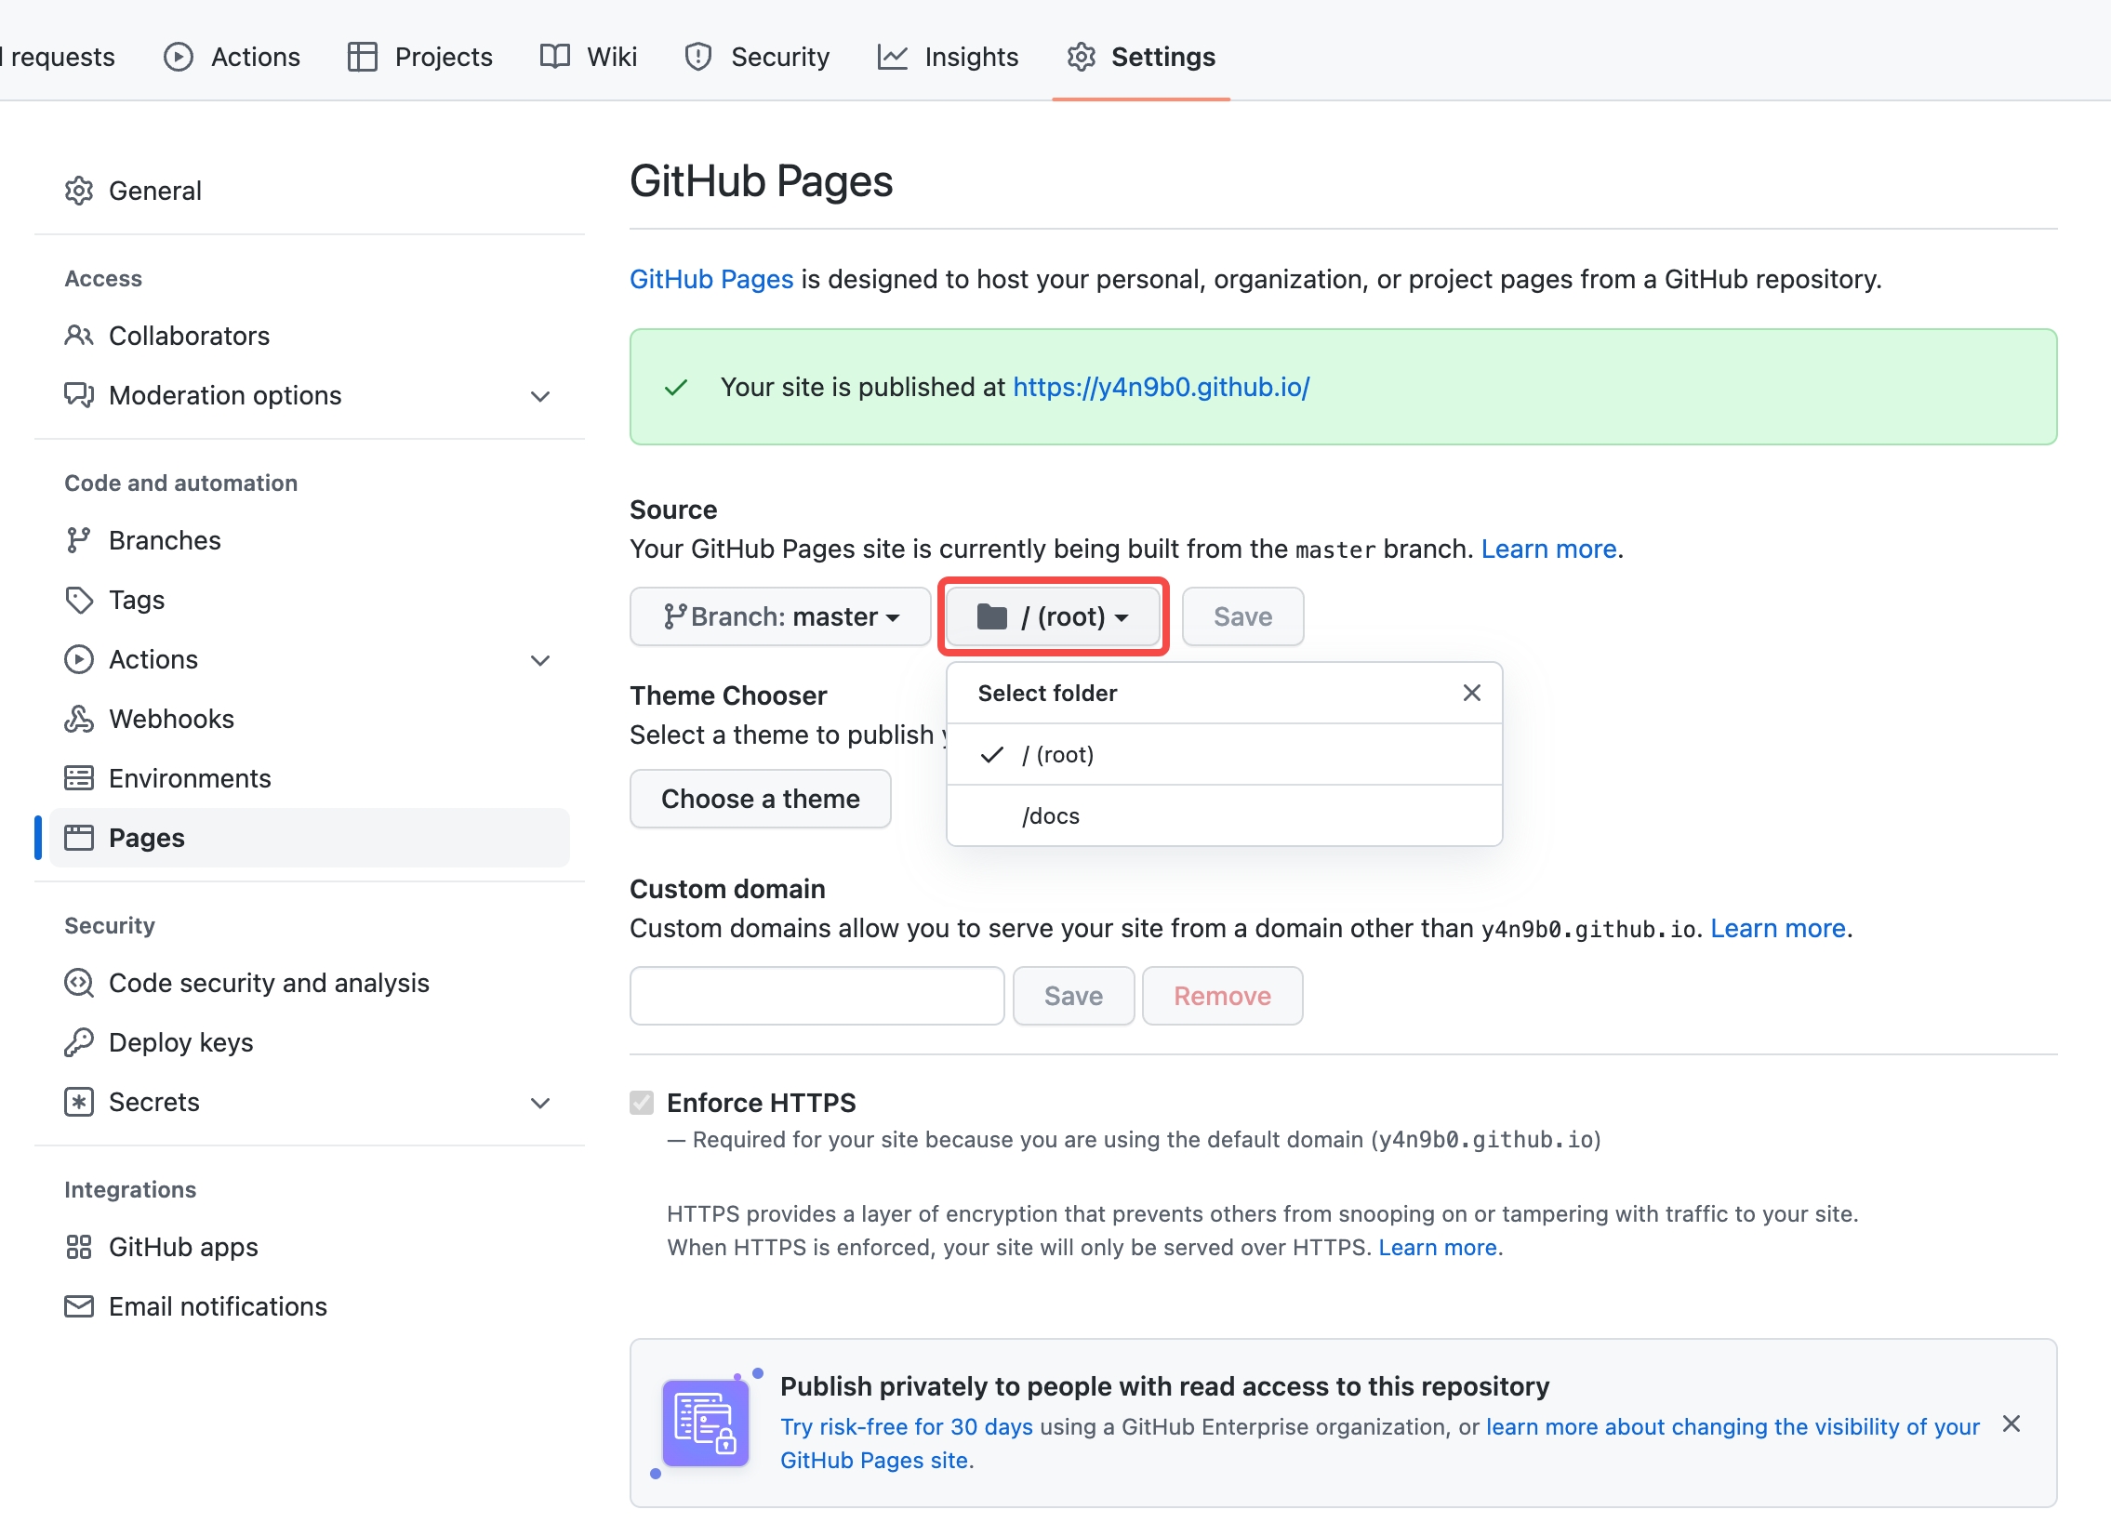This screenshot has width=2111, height=1536.
Task: Click the private publishing illustration icon
Action: click(x=706, y=1423)
